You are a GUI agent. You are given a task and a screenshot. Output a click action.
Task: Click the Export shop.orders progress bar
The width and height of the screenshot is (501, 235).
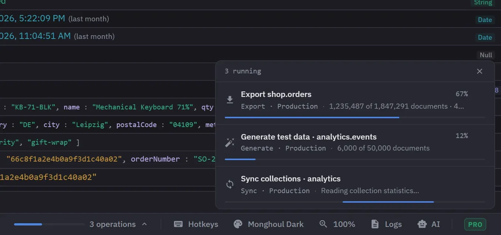[x=355, y=117]
